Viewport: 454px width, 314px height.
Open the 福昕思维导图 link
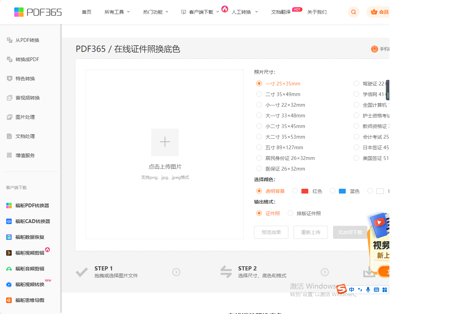(x=30, y=300)
